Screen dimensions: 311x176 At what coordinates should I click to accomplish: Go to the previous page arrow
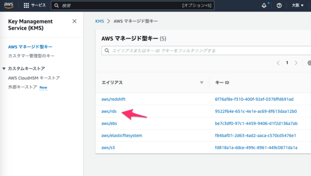point(278,63)
